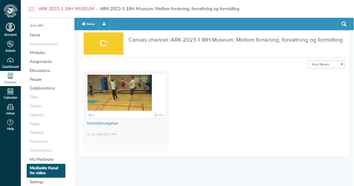Screen dimensions: 354x186
Task: Click the ARK-2023-1 18H MUSEUM breadcrumb link
Action: 66,9
